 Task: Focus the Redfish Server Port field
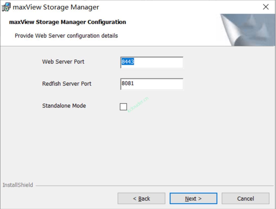[152, 84]
